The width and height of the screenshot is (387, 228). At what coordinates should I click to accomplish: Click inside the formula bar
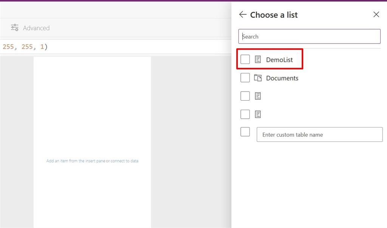tap(113, 46)
